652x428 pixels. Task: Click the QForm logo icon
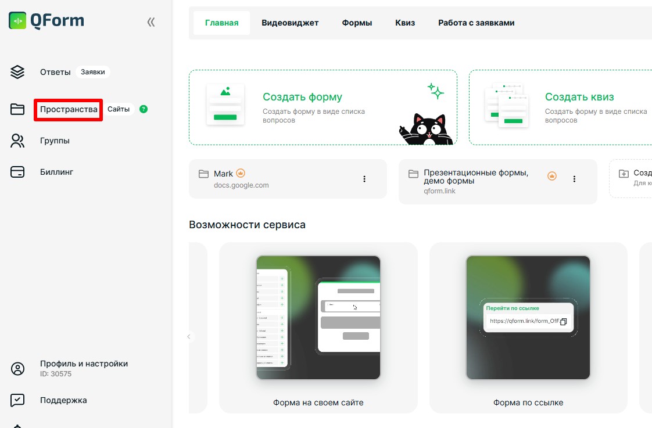coord(17,21)
